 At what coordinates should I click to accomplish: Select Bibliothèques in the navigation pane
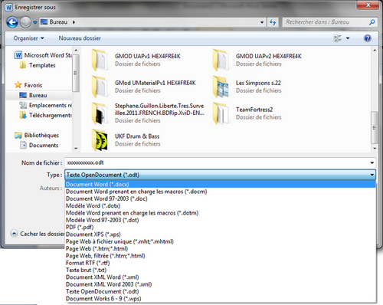pos(37,136)
